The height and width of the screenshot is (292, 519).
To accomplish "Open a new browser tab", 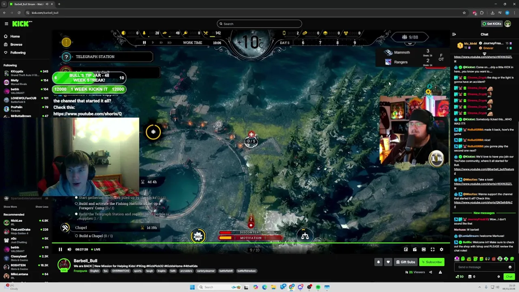I will tap(59, 4).
